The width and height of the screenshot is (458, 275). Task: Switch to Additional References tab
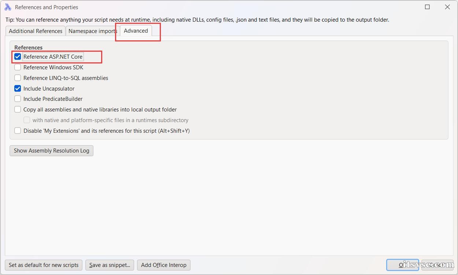[x=36, y=31]
